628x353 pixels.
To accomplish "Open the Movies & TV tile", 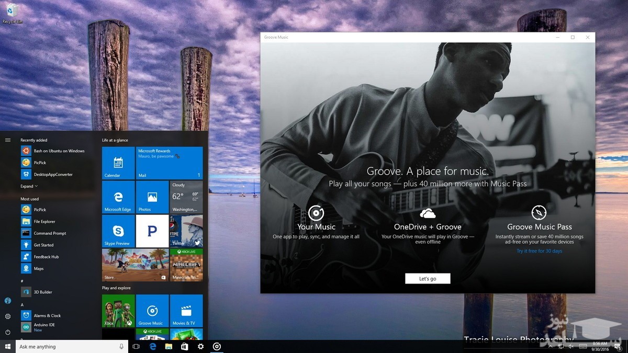I will 186,311.
